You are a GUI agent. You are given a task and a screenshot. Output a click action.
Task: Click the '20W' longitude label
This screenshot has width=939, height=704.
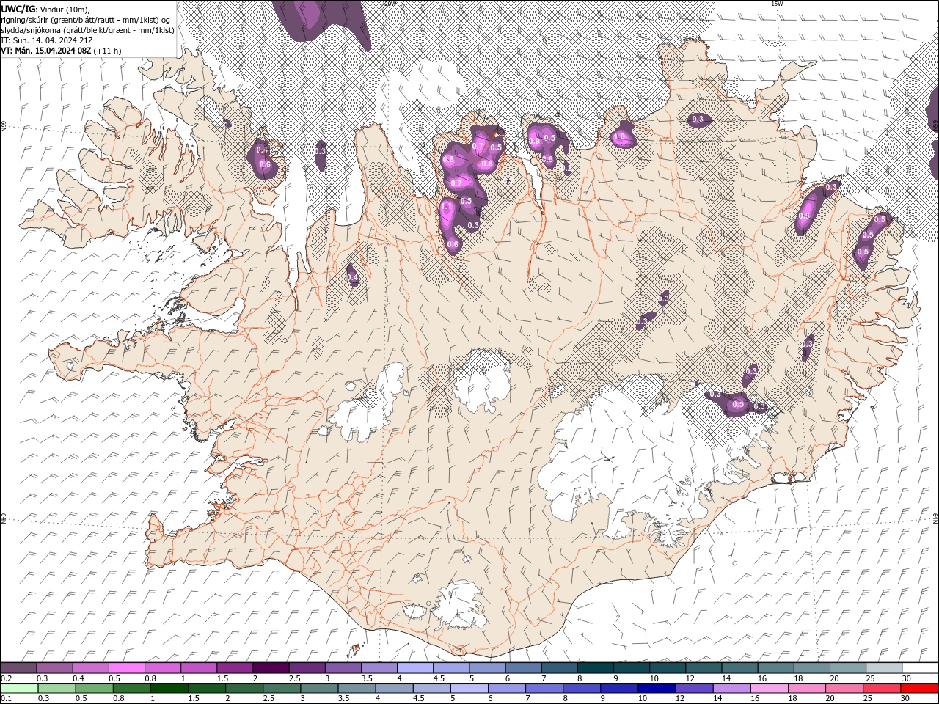point(390,4)
